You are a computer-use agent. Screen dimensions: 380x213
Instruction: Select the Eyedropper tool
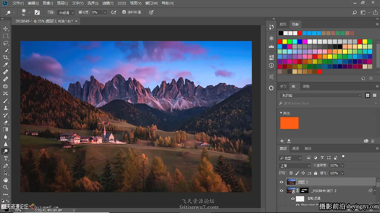[x=6, y=65]
